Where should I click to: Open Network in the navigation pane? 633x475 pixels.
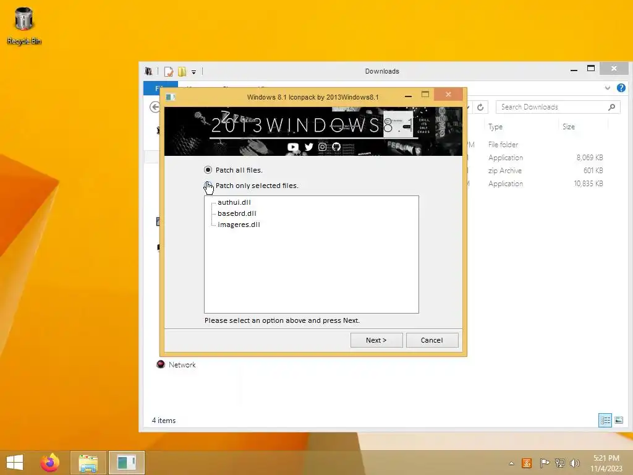click(176, 365)
